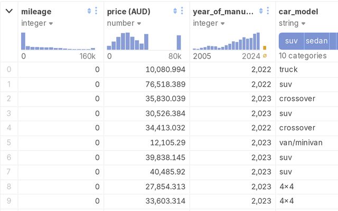Image resolution: width=338 pixels, height=211 pixels.
Task: Collapse column summaries with top-left chevron
Action: tap(8, 11)
